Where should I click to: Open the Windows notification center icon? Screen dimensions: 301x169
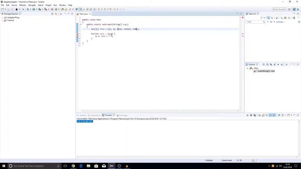coord(296,166)
